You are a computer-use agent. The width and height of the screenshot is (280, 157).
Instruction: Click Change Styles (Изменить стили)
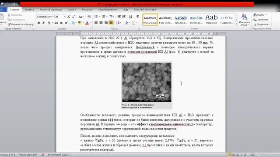[244, 20]
